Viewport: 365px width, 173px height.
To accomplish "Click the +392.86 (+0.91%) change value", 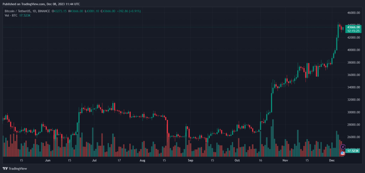I will pos(130,11).
